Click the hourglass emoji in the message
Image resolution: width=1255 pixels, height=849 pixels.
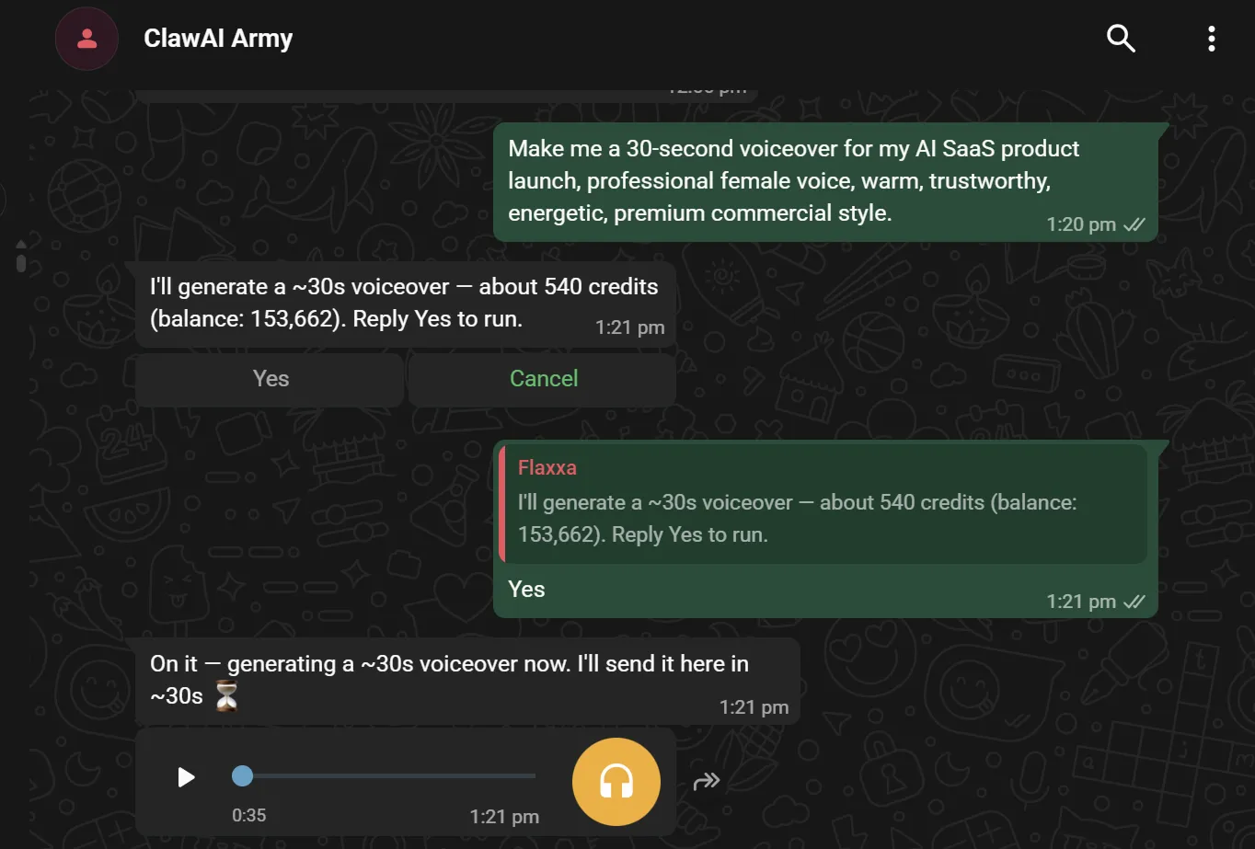tap(226, 696)
